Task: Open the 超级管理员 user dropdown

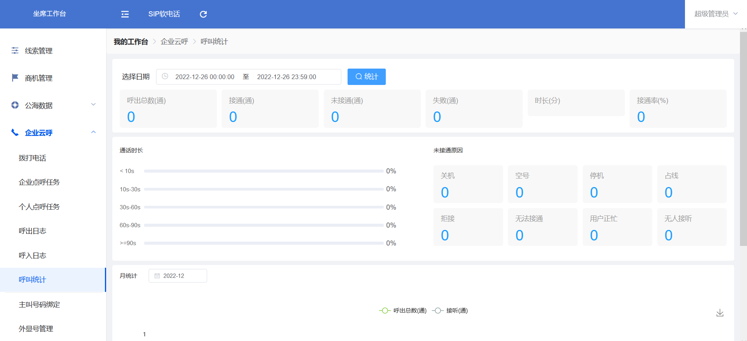Action: coord(715,14)
